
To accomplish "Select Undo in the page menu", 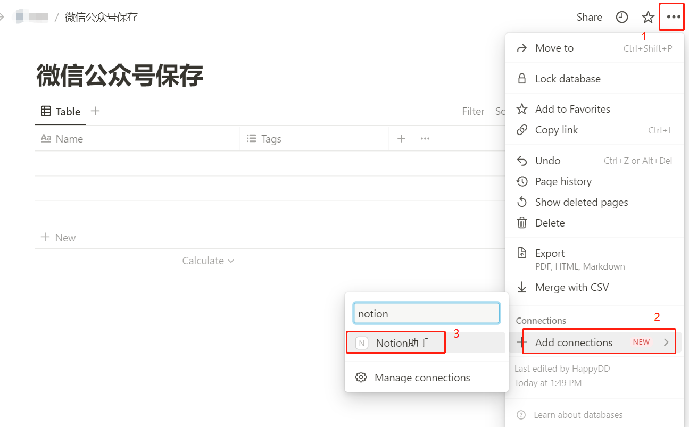I will point(594,161).
